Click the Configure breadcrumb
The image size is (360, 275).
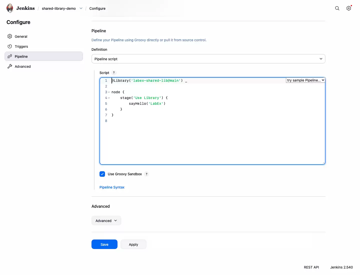[97, 8]
